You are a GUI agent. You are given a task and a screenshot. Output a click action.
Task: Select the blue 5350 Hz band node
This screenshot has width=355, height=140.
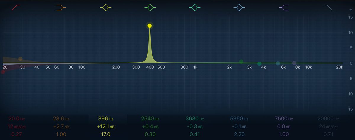coord(278,63)
